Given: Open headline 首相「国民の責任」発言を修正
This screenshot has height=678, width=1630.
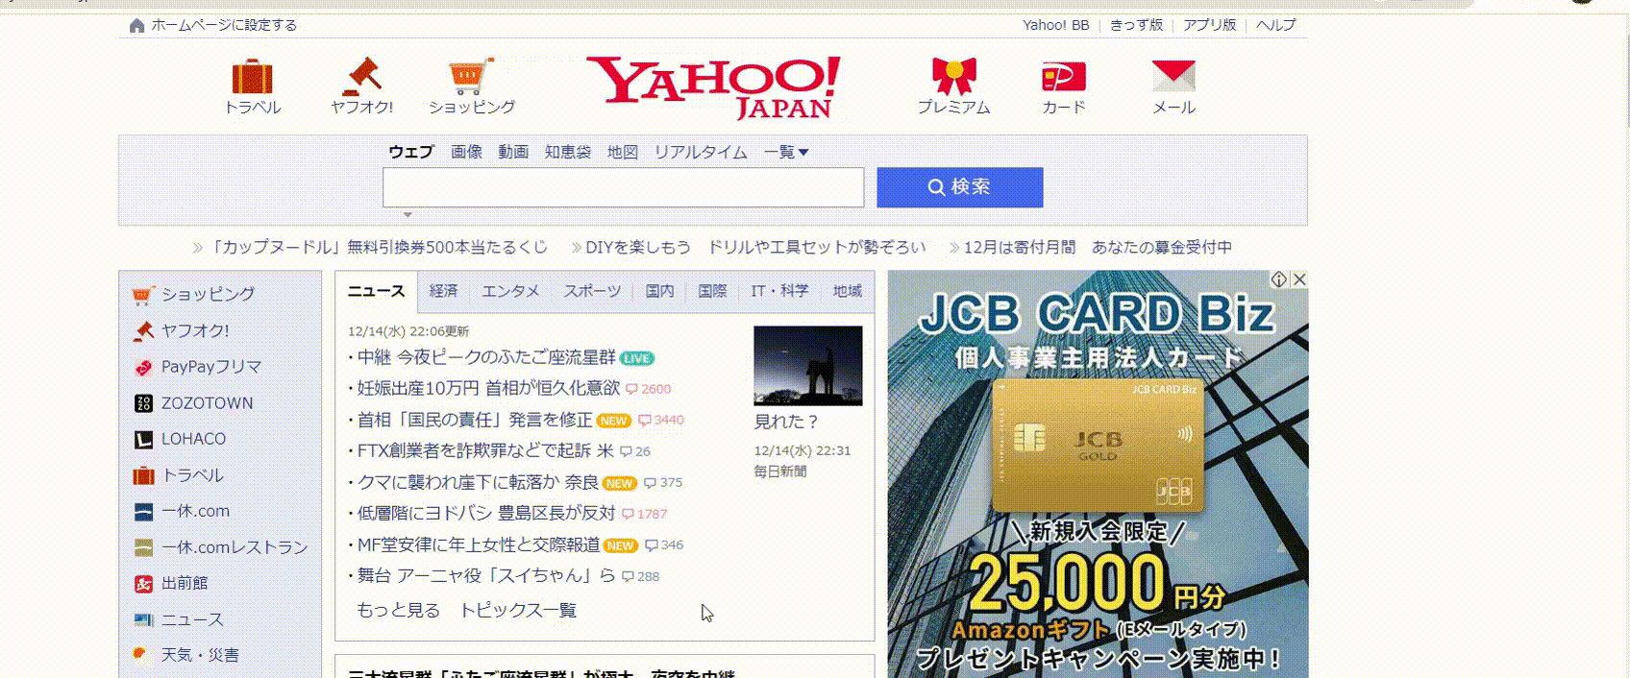Looking at the screenshot, I should [x=475, y=420].
